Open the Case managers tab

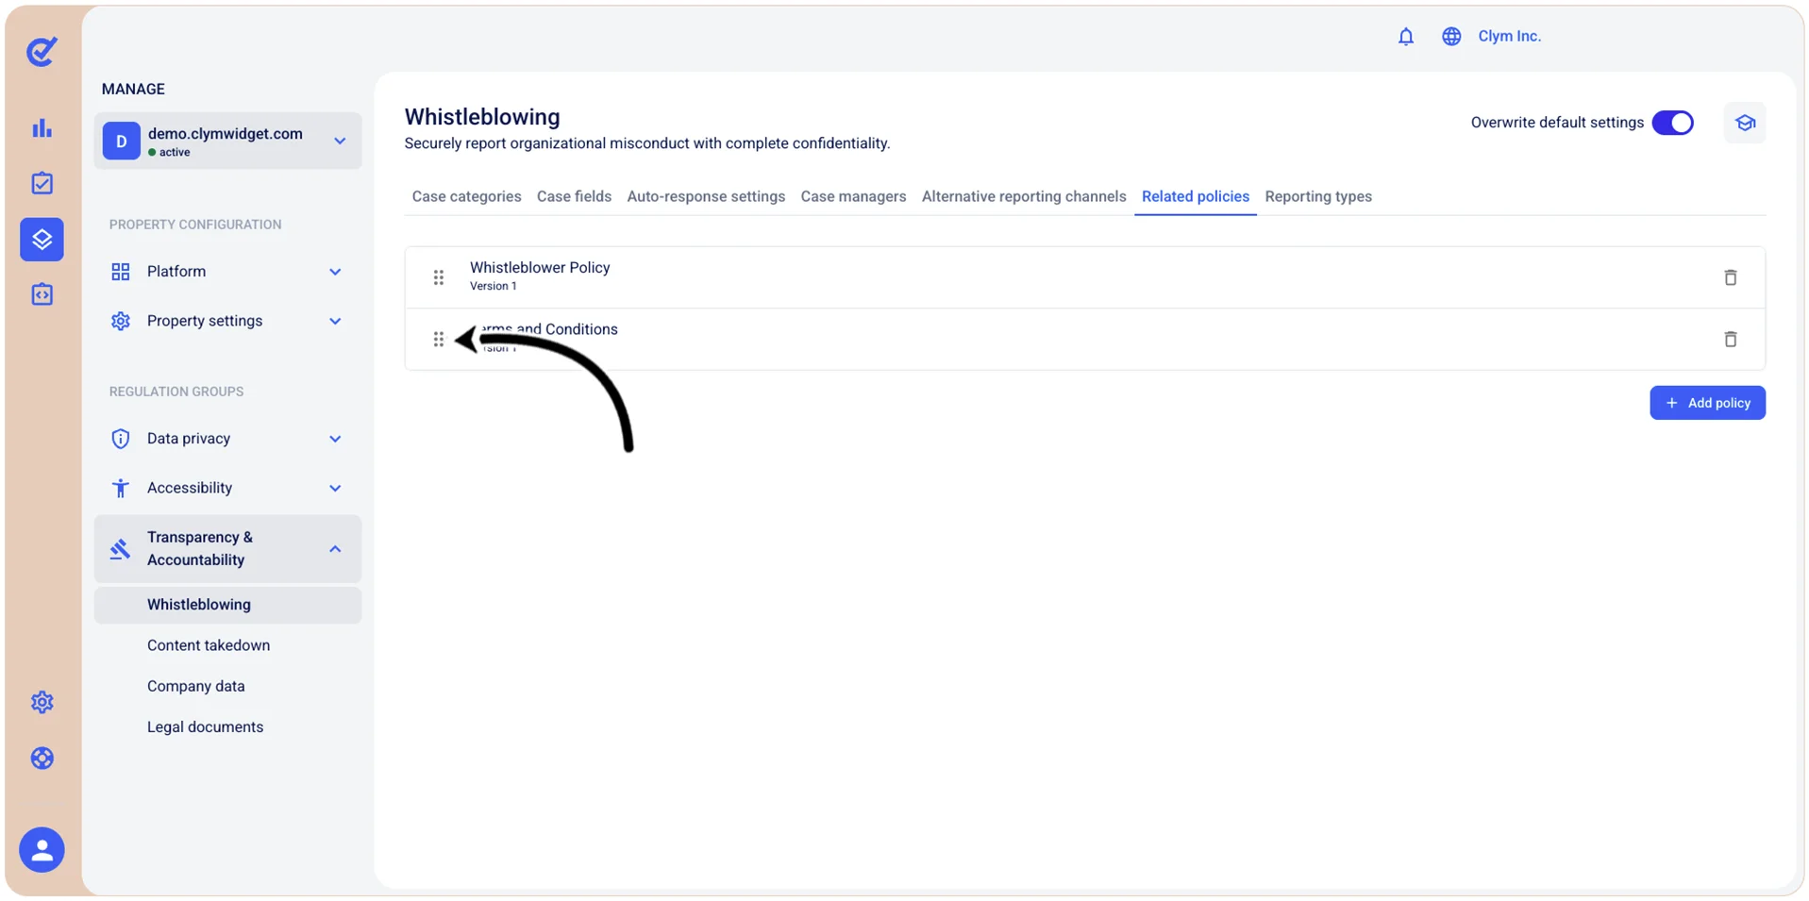853,196
